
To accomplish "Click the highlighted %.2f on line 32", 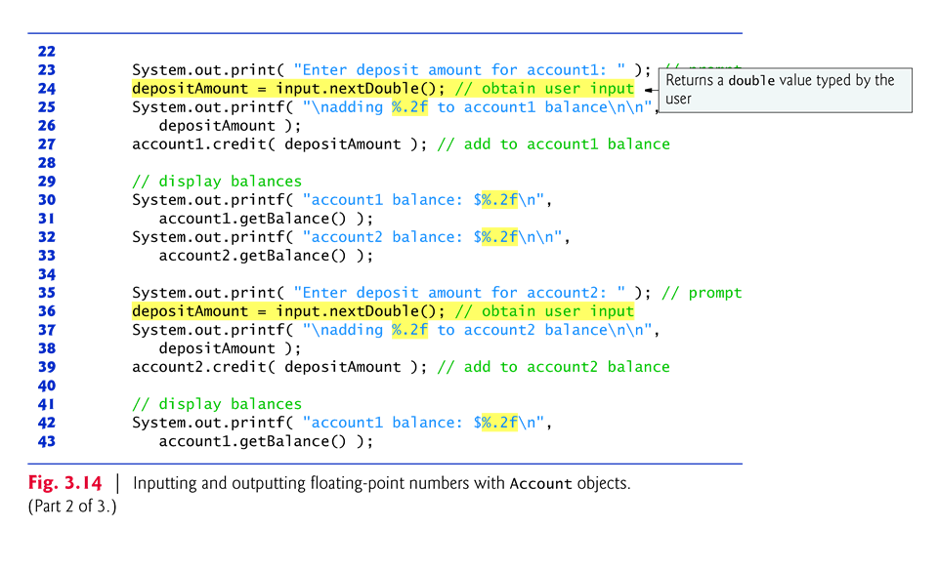I will tap(498, 236).
